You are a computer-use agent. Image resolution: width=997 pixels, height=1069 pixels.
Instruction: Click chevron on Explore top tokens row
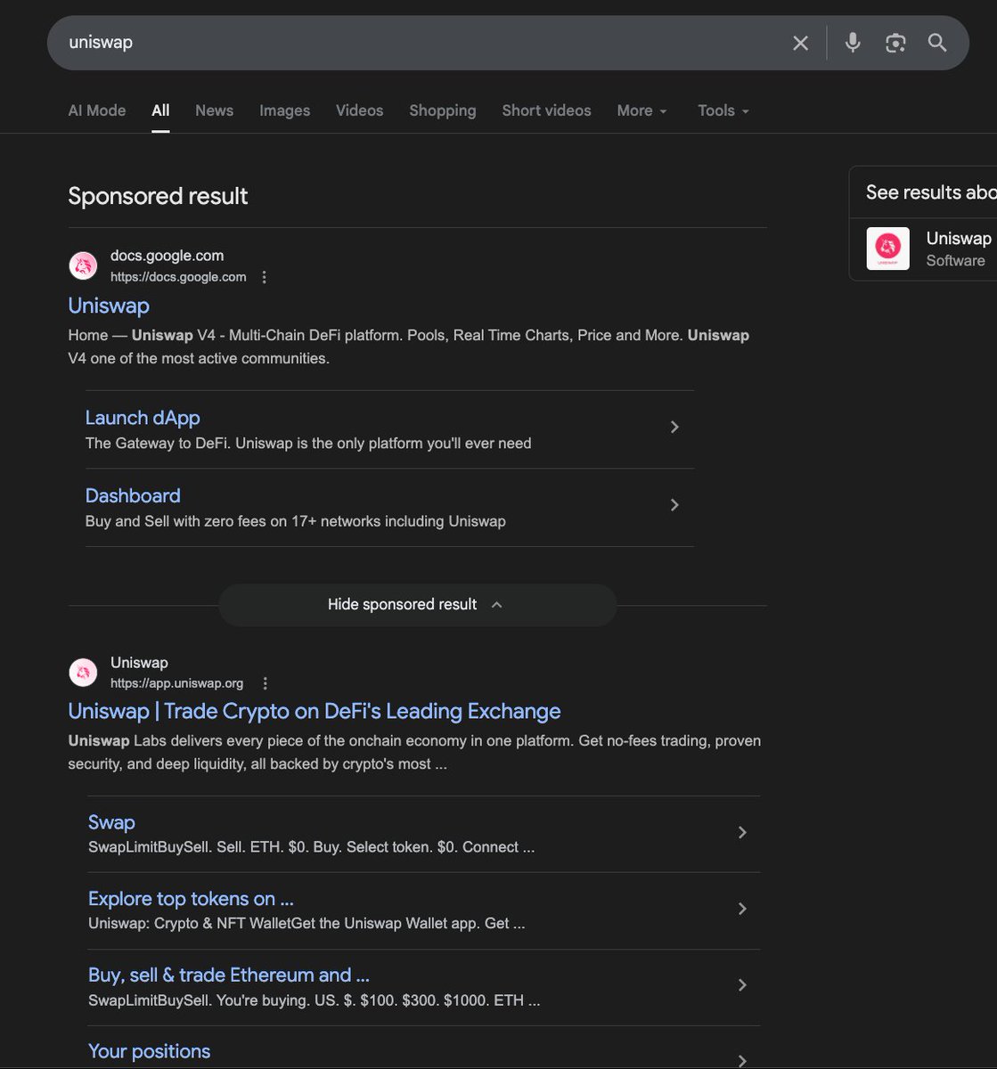[x=742, y=909]
